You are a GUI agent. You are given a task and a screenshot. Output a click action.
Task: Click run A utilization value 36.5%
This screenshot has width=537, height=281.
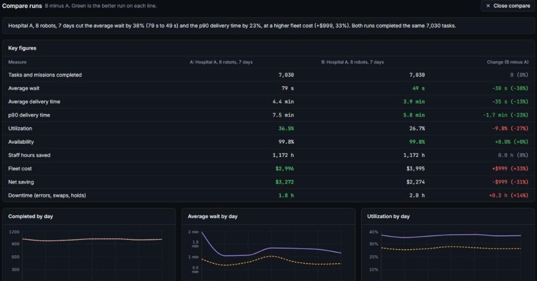(x=286, y=128)
